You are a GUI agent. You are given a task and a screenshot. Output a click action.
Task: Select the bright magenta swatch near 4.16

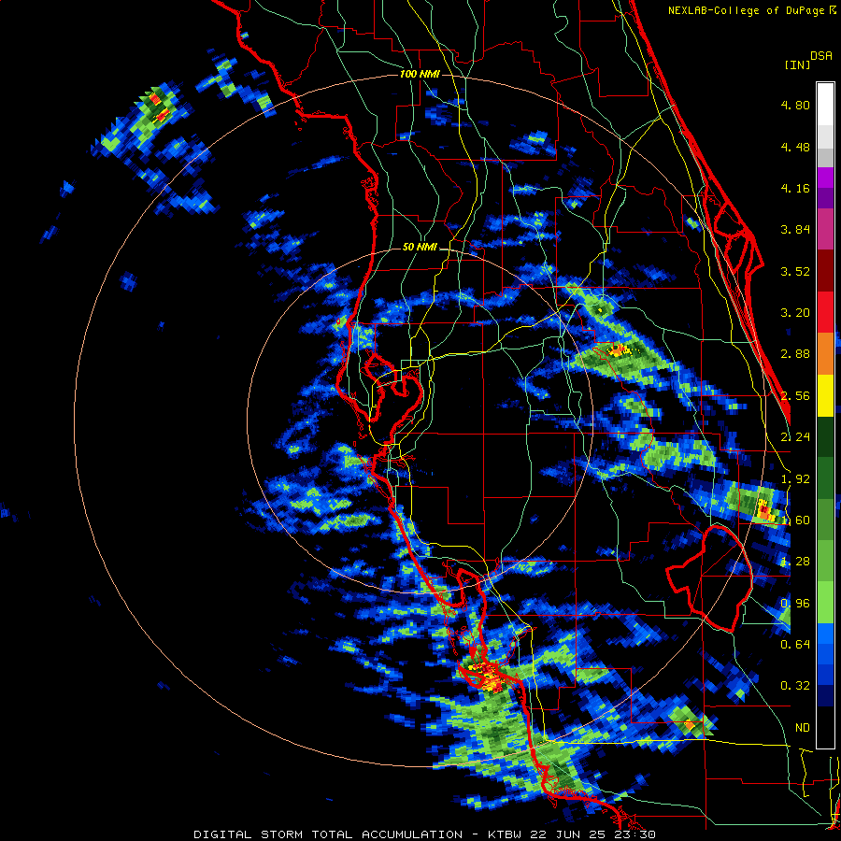coord(825,178)
